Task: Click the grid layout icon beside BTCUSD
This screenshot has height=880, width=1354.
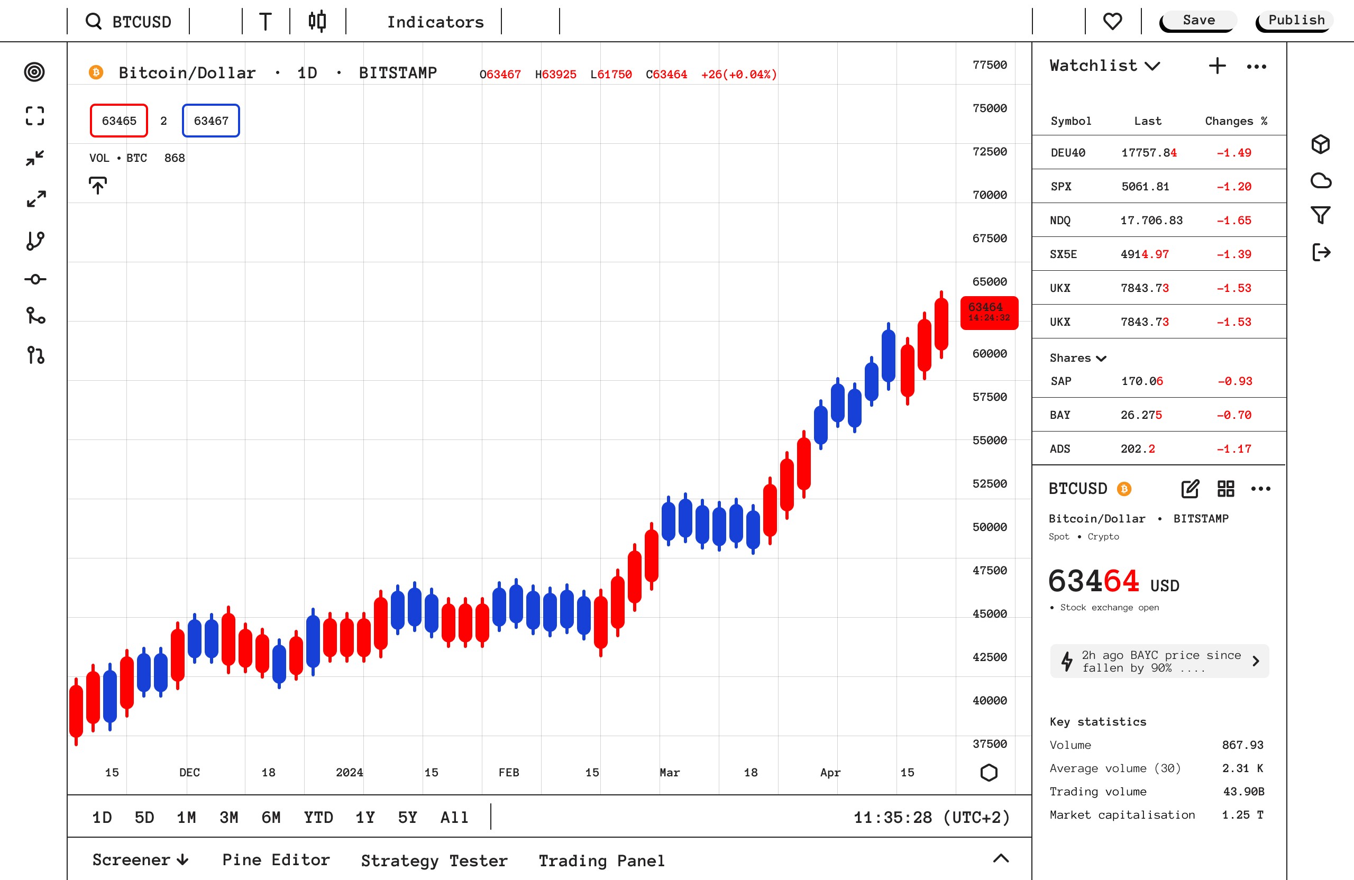Action: (1226, 489)
